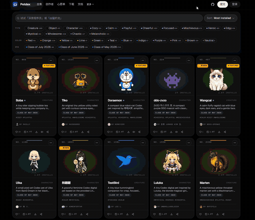This screenshot has width=255, height=220.
Task: Share the Boba pet
Action: click(x=48, y=132)
